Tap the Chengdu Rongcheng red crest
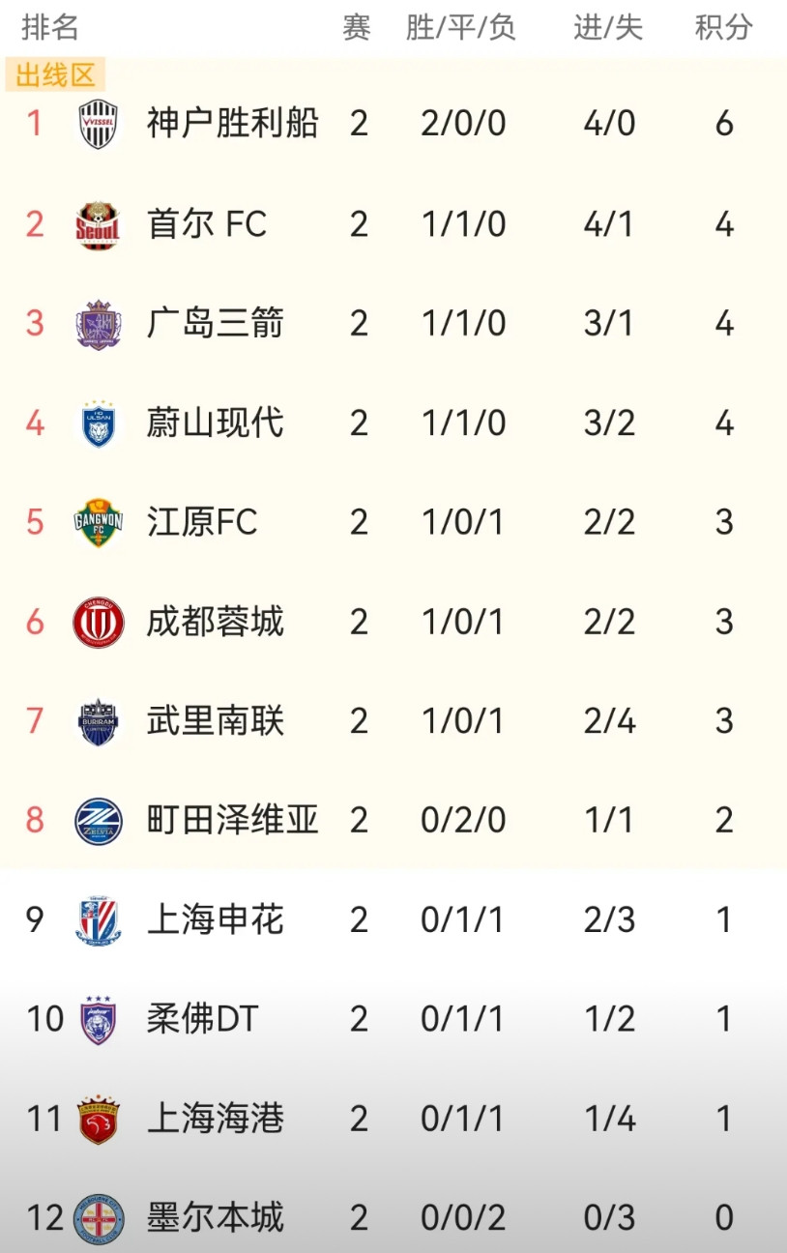The height and width of the screenshot is (1253, 787). point(98,623)
